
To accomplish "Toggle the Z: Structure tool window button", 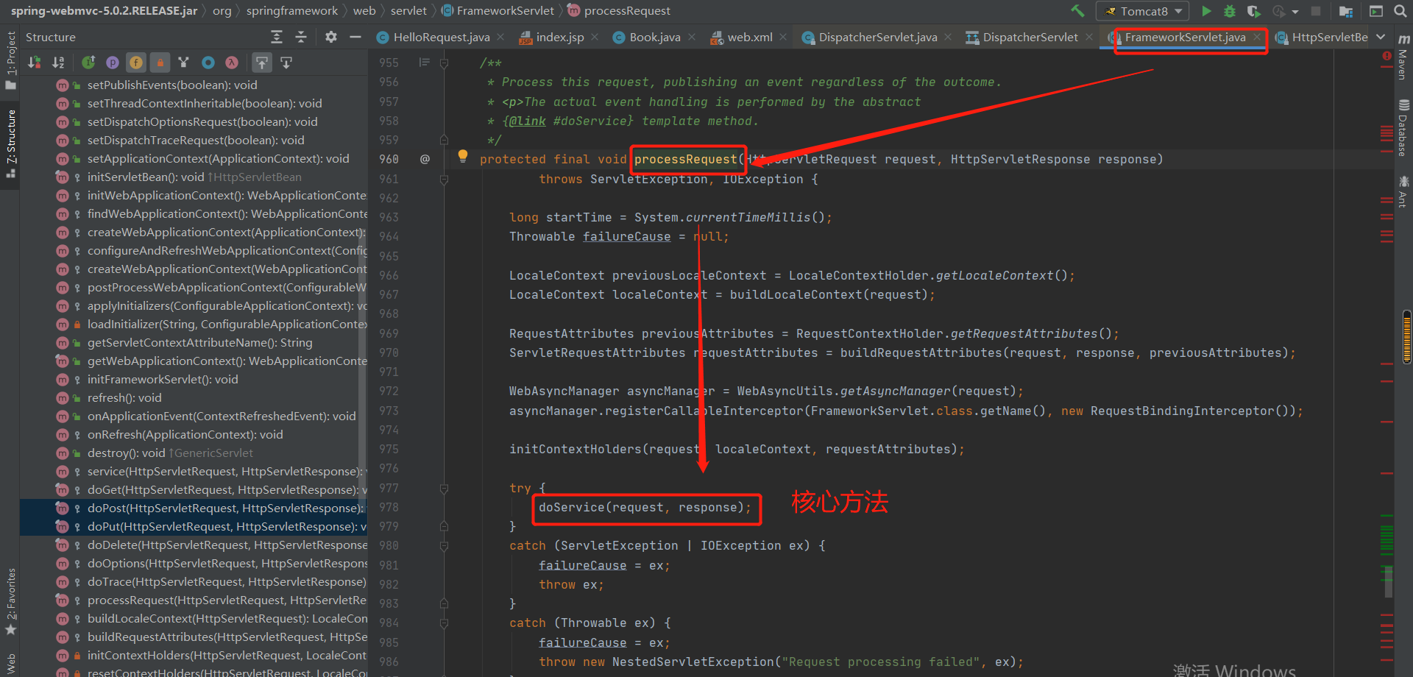I will pyautogui.click(x=10, y=143).
